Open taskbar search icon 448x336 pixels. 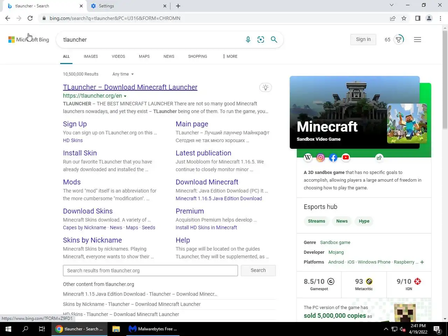[25, 329]
